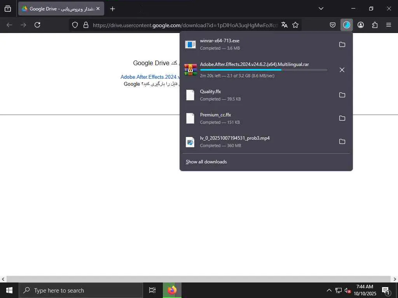This screenshot has height=298, width=398.
Task: Click the mp4 video file icon
Action: click(190, 142)
